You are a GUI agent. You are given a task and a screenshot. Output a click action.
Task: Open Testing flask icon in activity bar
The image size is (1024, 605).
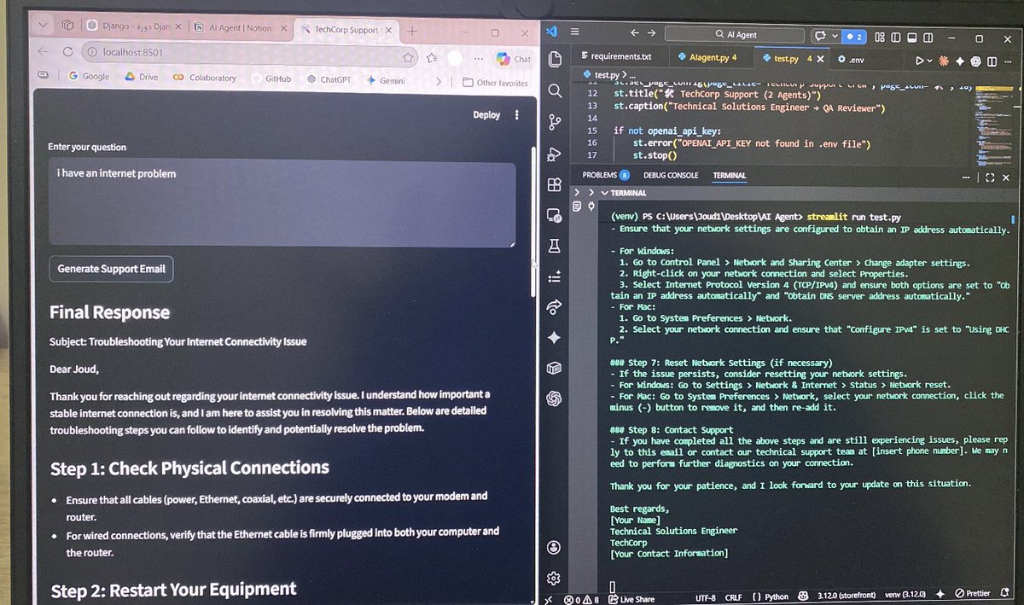[555, 246]
